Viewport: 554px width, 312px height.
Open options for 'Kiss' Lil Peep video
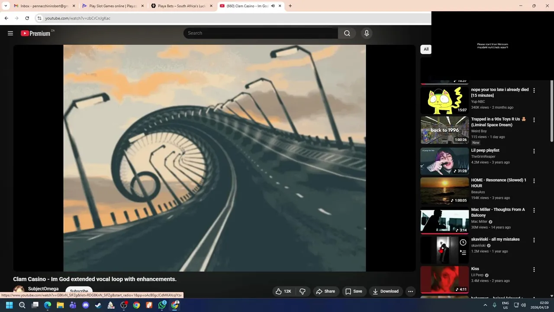534,270
